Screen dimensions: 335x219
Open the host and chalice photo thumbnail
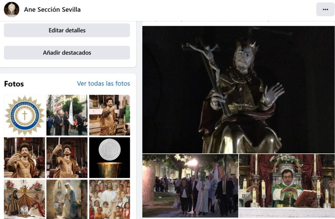[109, 157]
